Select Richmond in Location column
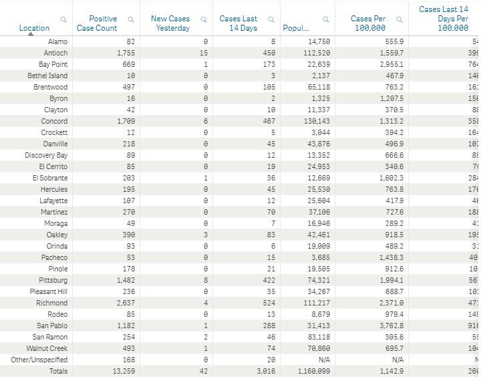This screenshot has height=383, width=487. 52,303
